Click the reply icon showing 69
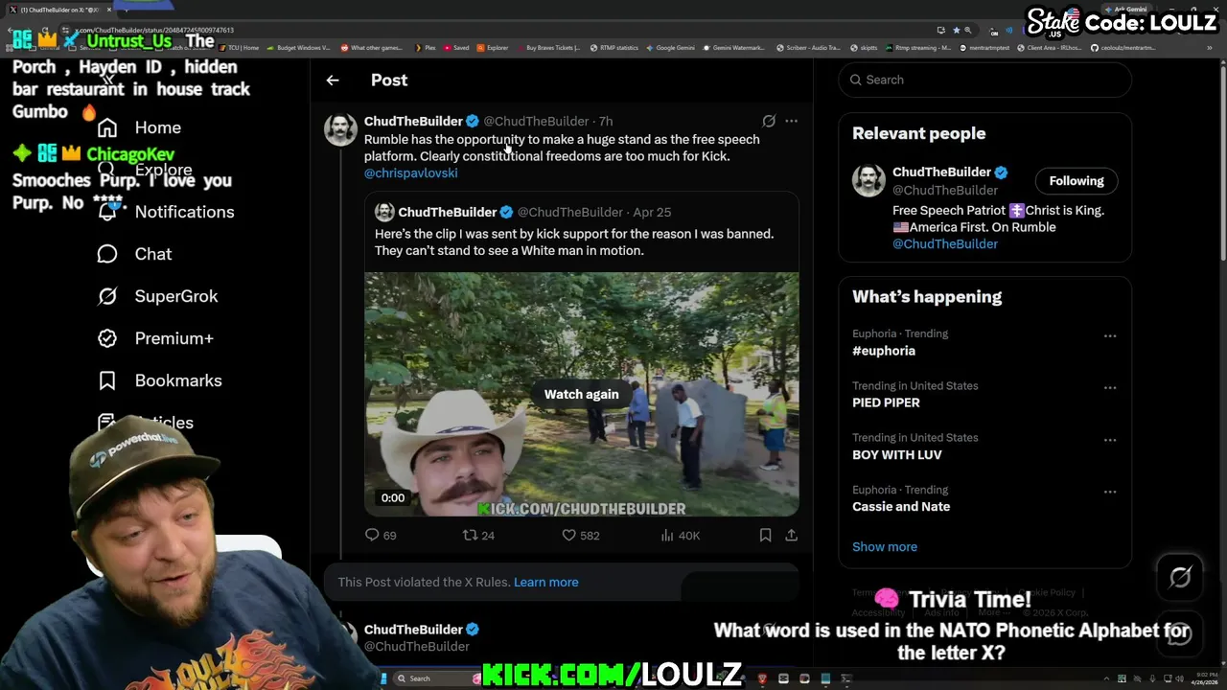This screenshot has height=690, width=1227. click(372, 535)
